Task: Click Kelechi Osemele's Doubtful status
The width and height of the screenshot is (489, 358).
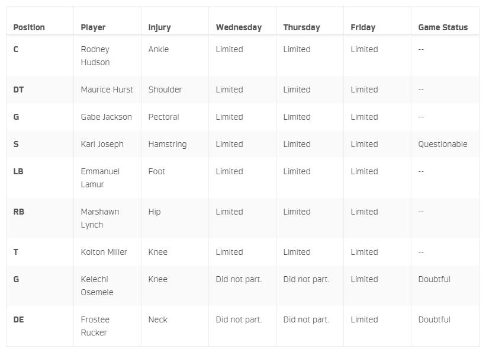Action: 434,279
